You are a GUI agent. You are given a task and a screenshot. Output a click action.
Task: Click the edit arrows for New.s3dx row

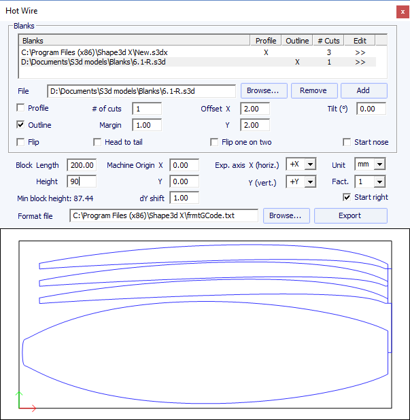[x=360, y=52]
